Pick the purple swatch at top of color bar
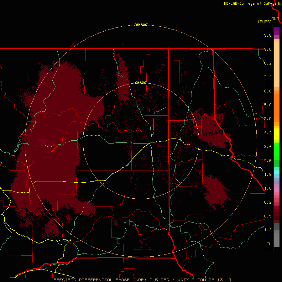 pos(277,31)
